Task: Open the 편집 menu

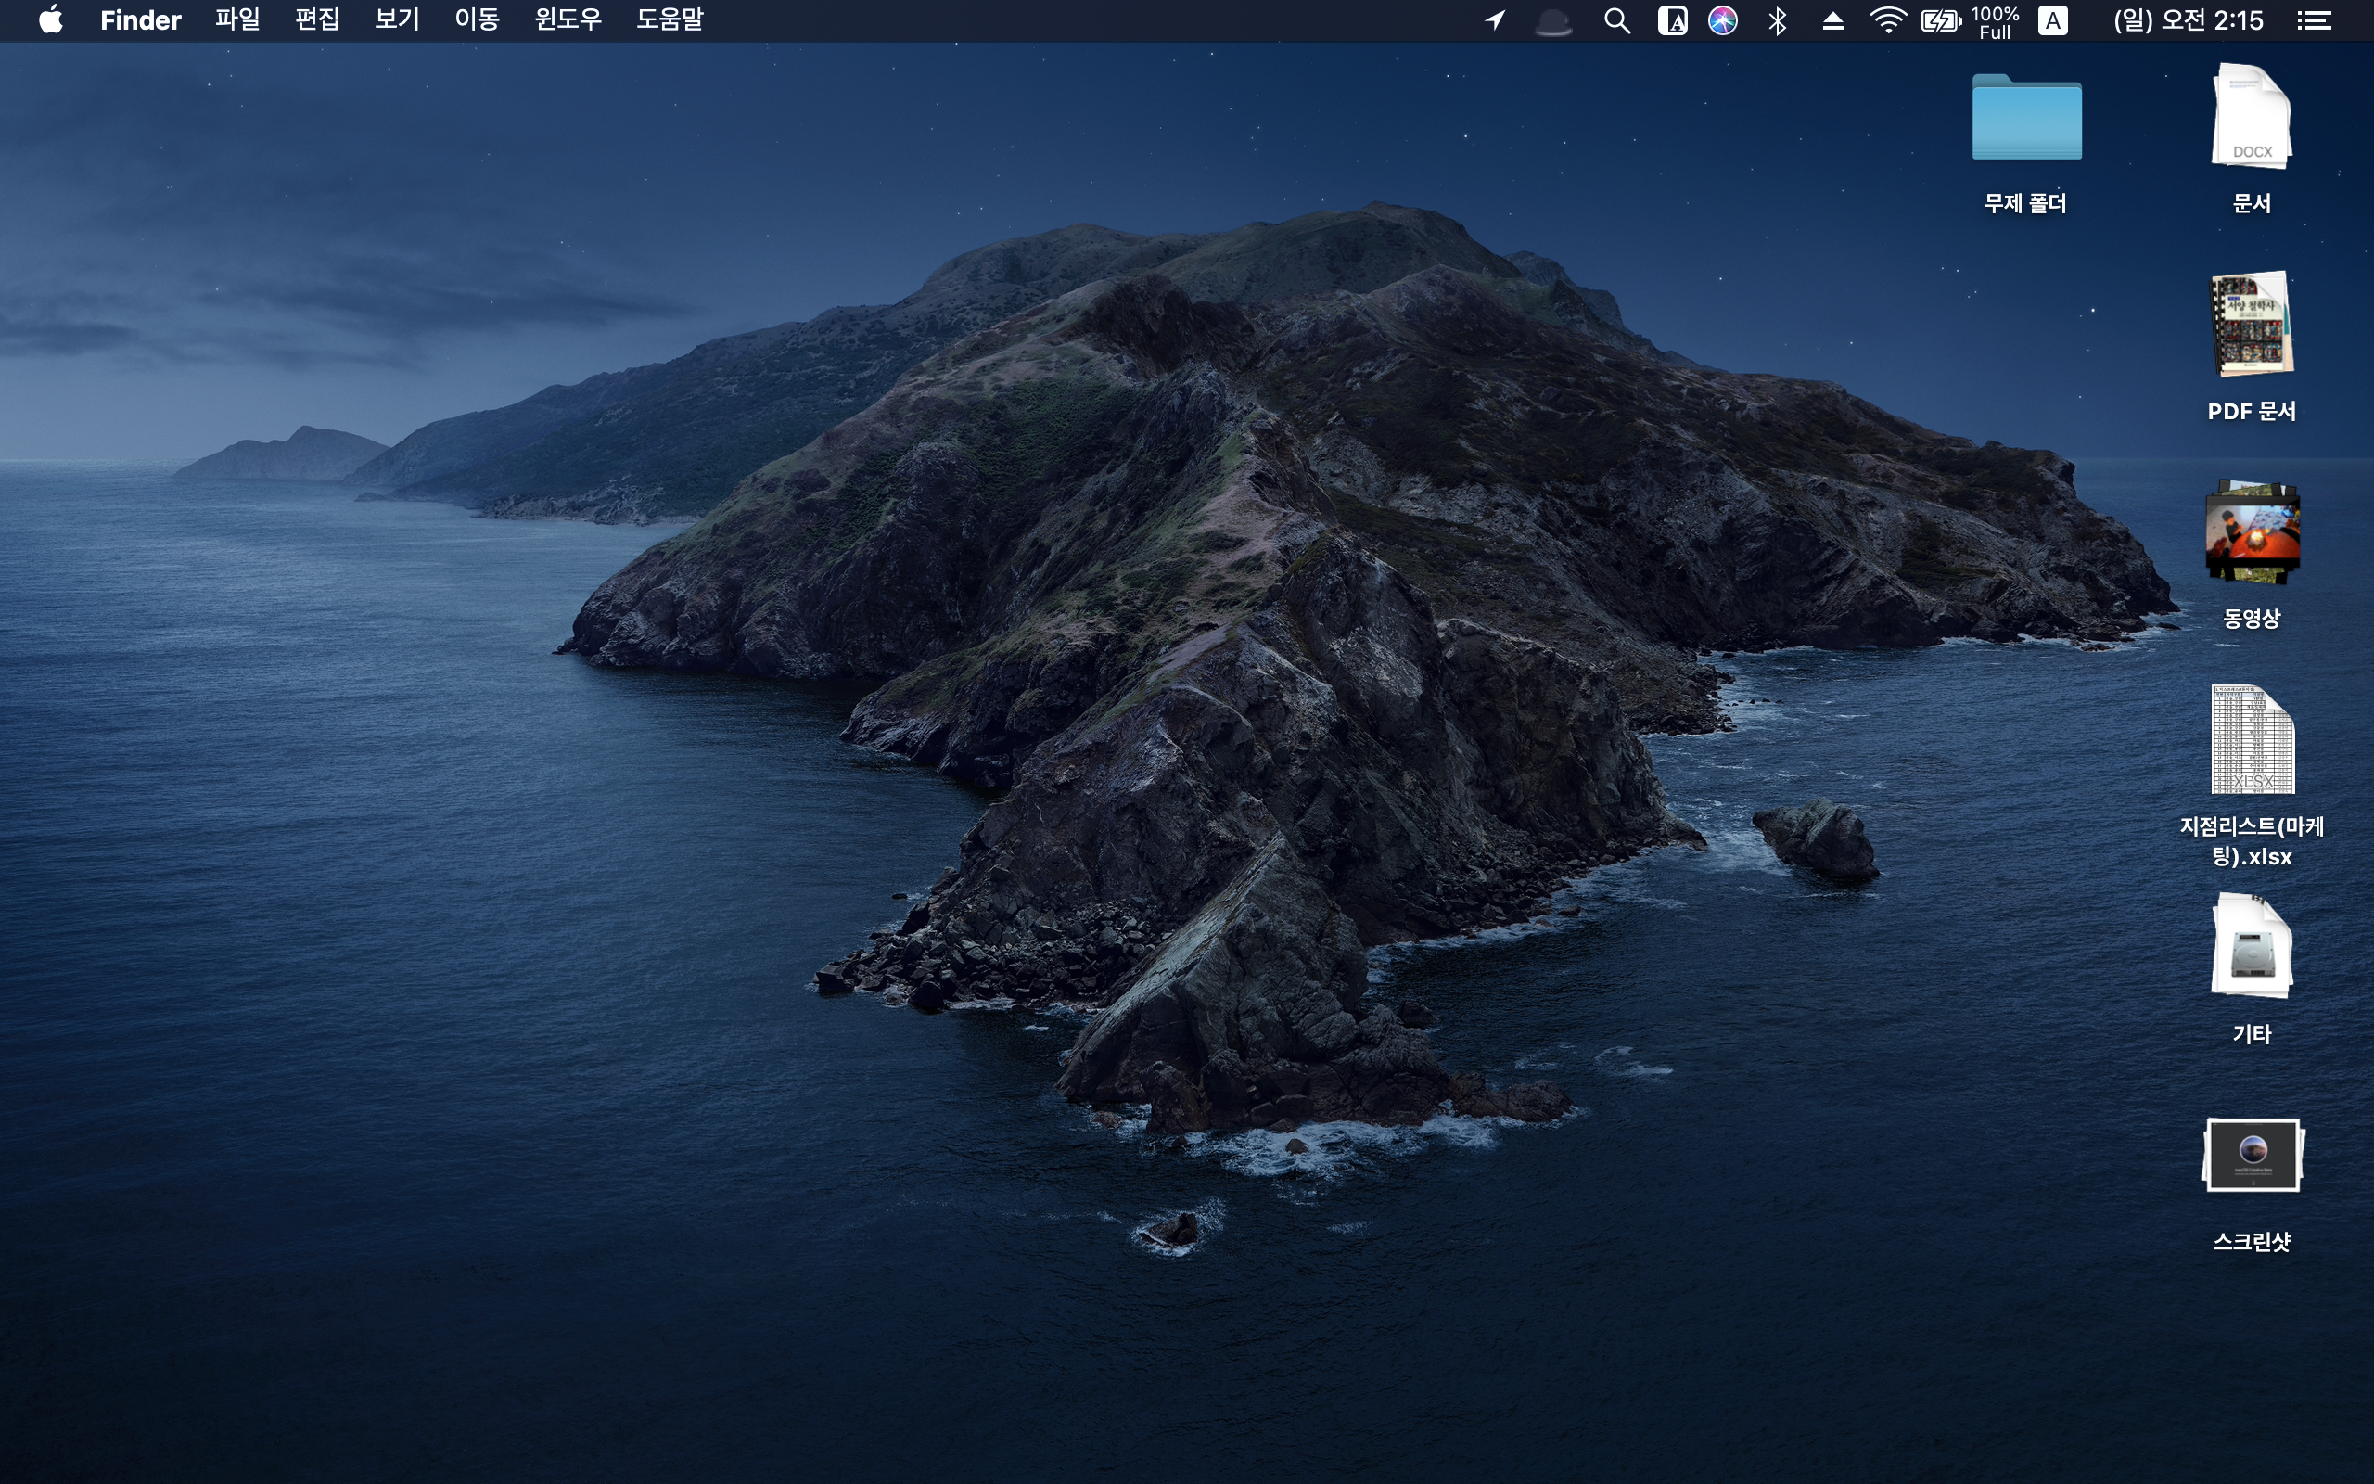Action: click(317, 19)
